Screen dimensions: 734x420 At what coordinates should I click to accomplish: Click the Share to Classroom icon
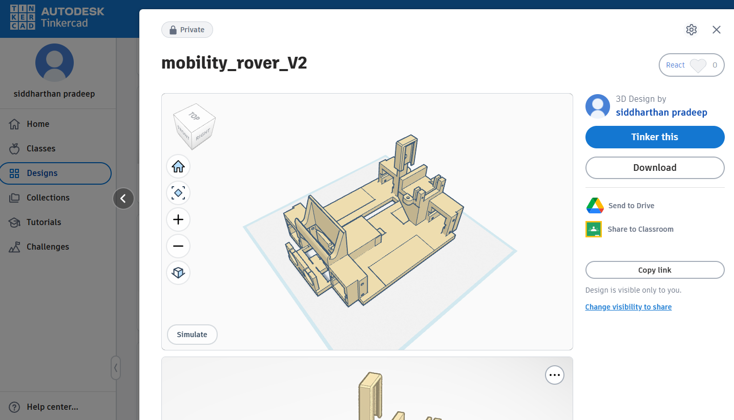(x=594, y=229)
